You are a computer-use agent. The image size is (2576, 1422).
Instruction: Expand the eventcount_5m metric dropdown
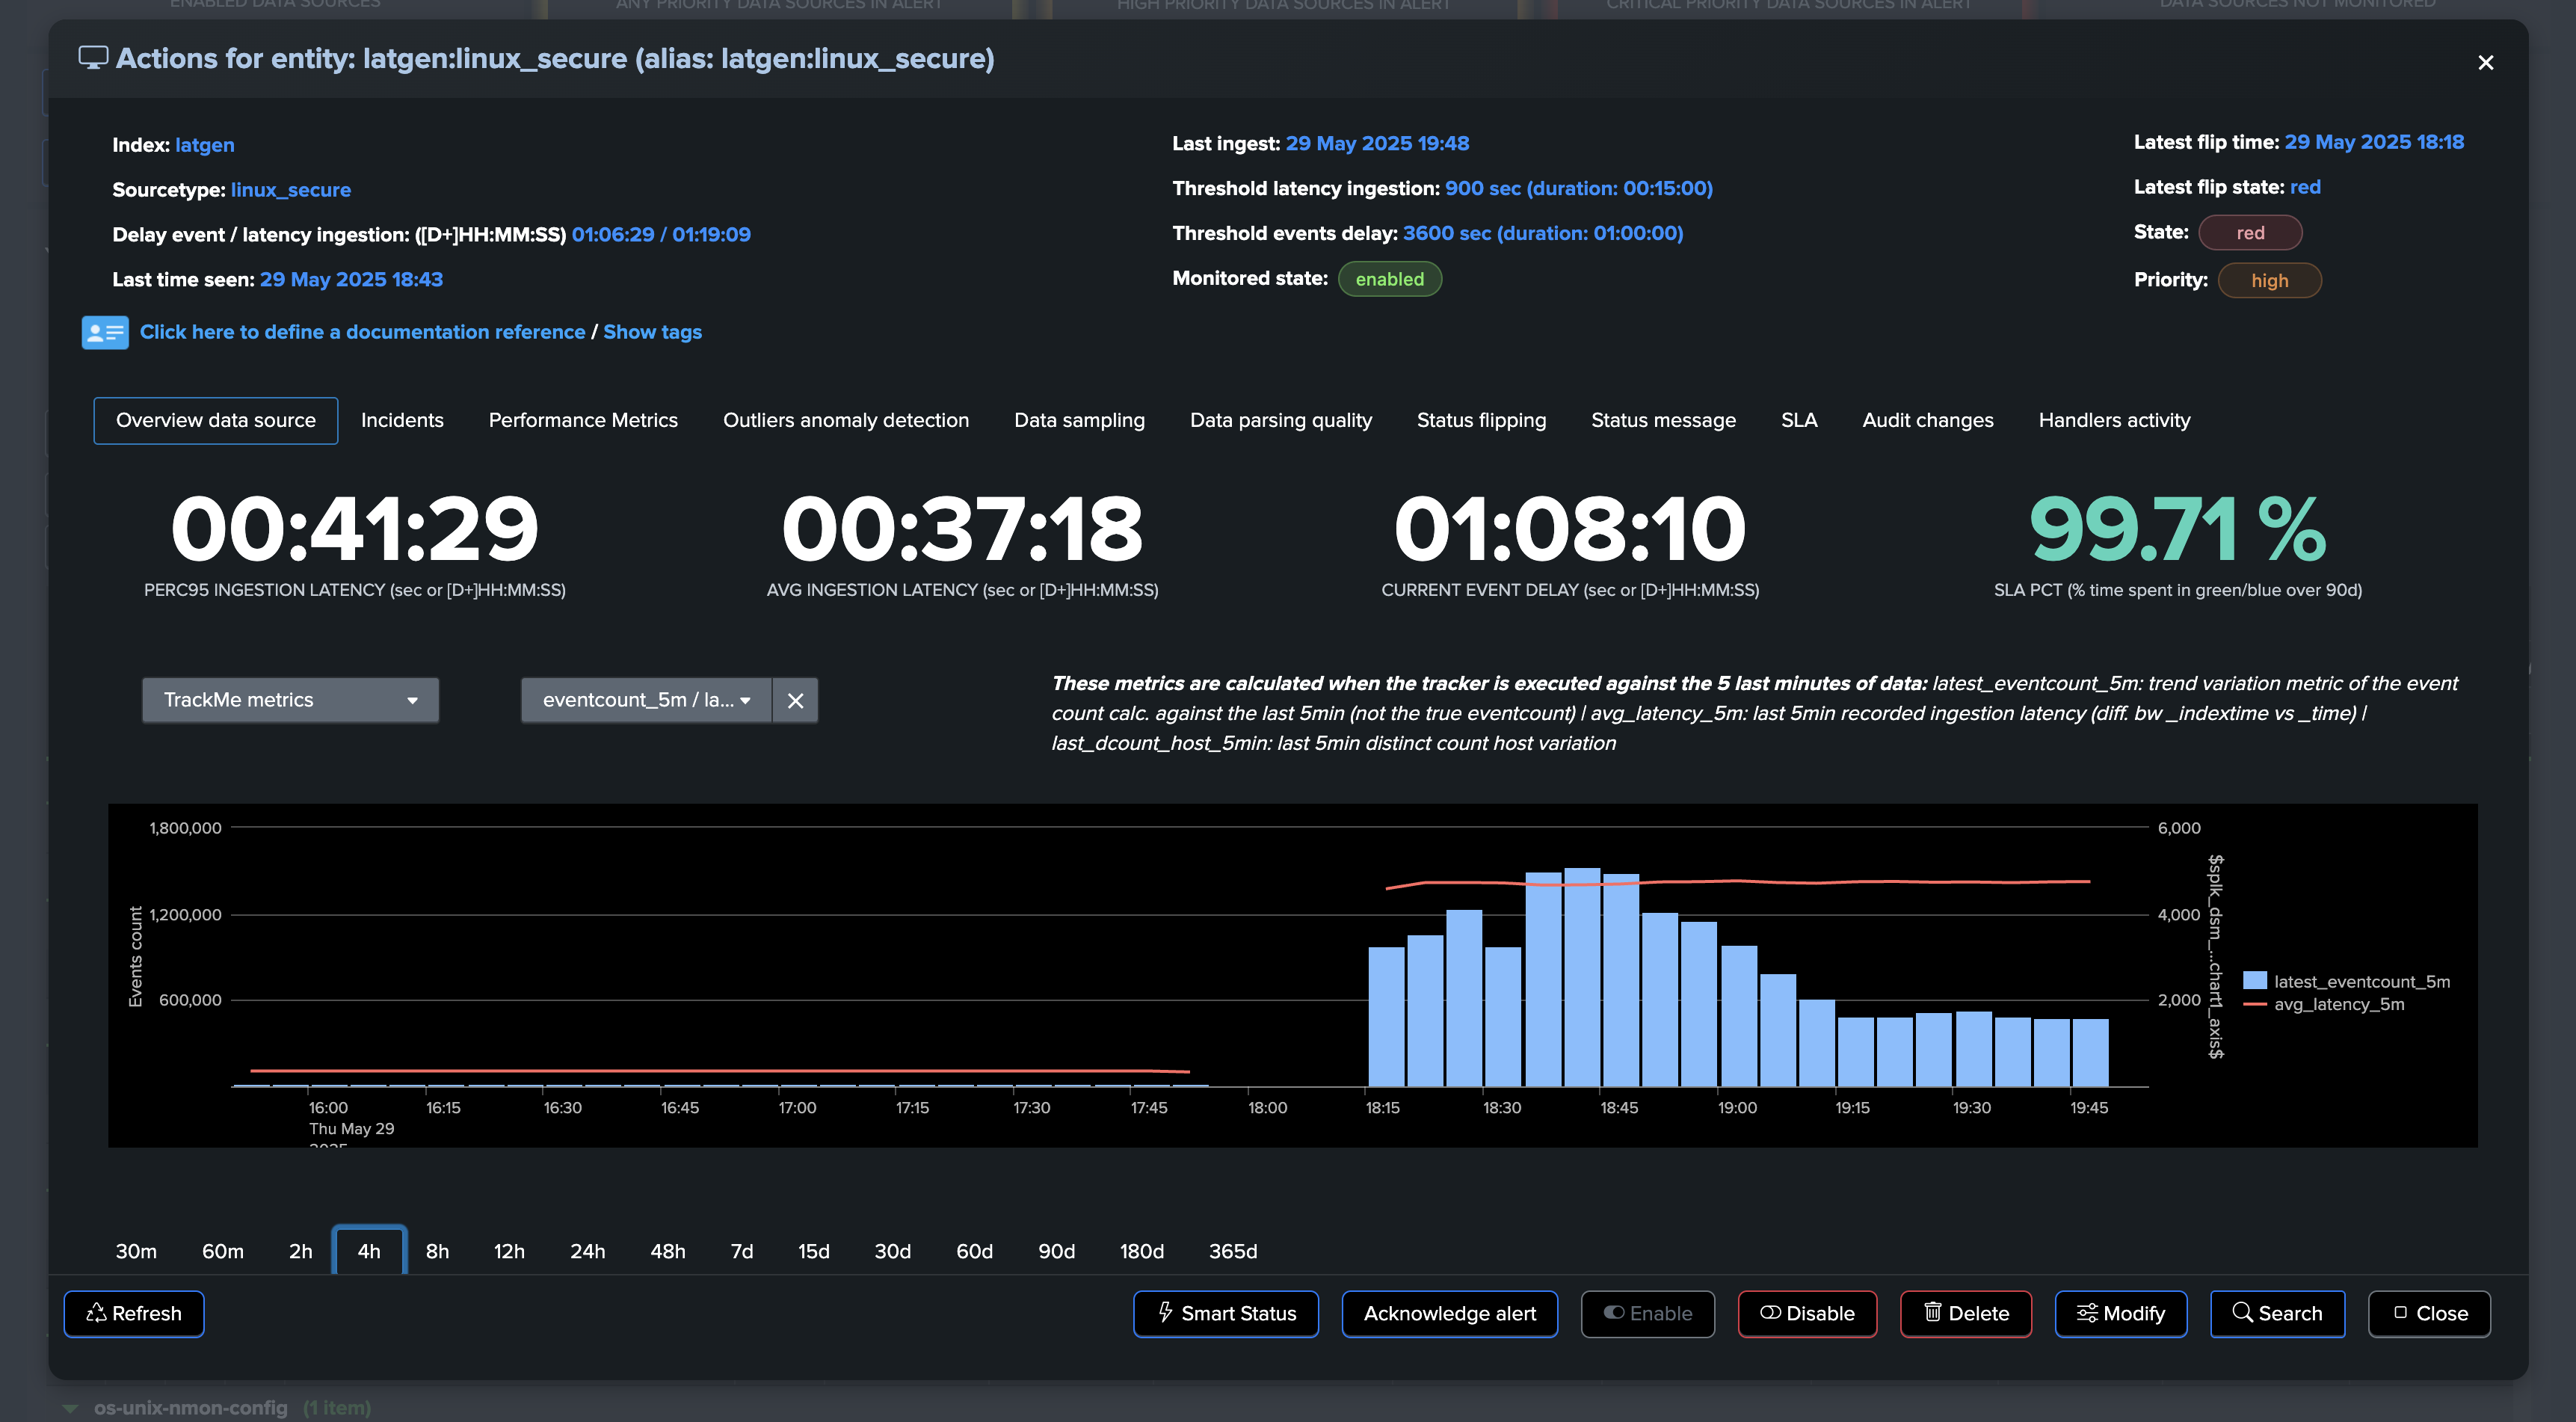646,700
